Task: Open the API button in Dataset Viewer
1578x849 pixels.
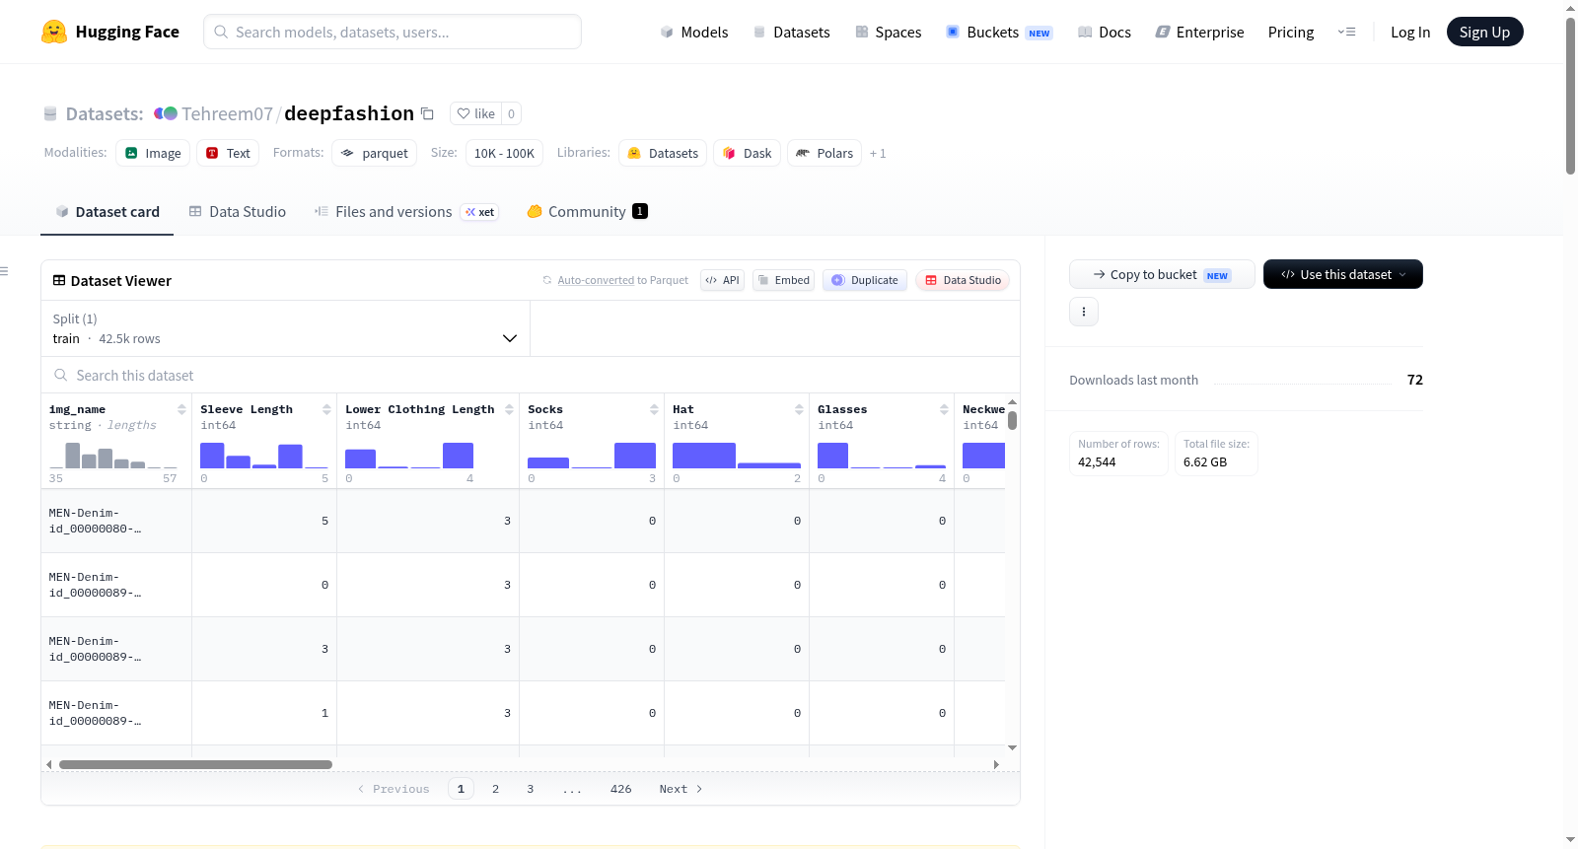Action: tap(722, 280)
